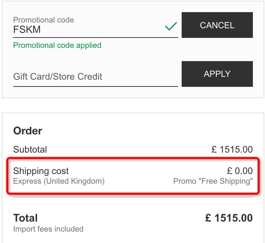Screen dimensions: 265x243
Task: Click the "Shipping cost" label
Action: 41,171
